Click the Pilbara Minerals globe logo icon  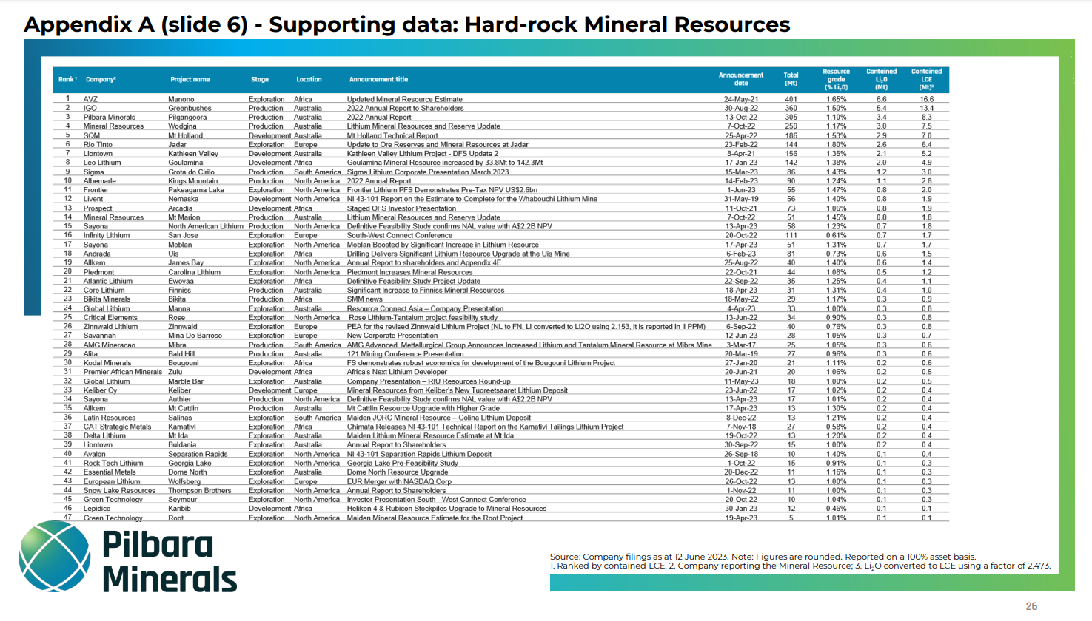[x=55, y=556]
